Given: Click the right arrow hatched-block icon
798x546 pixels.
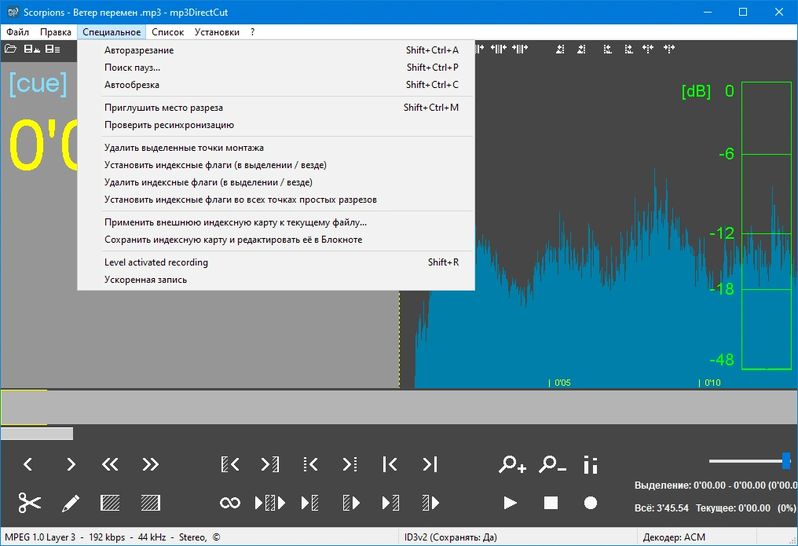Looking at the screenshot, I should pos(270,464).
